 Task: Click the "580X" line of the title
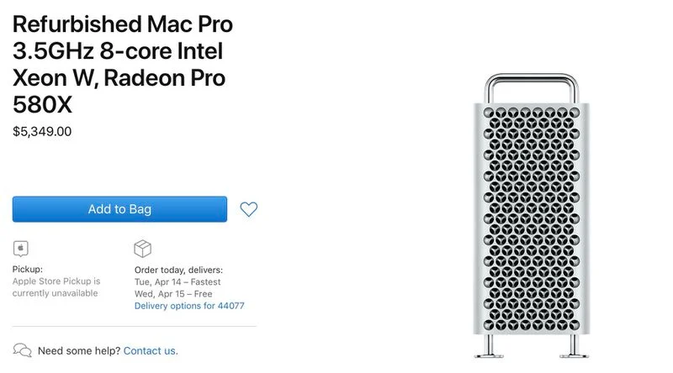41,106
